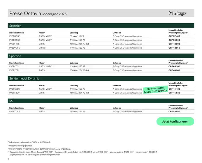Screen dimensions: 202x163
Task: Select price CHF 42'950
Action: pyautogui.click(x=174, y=48)
